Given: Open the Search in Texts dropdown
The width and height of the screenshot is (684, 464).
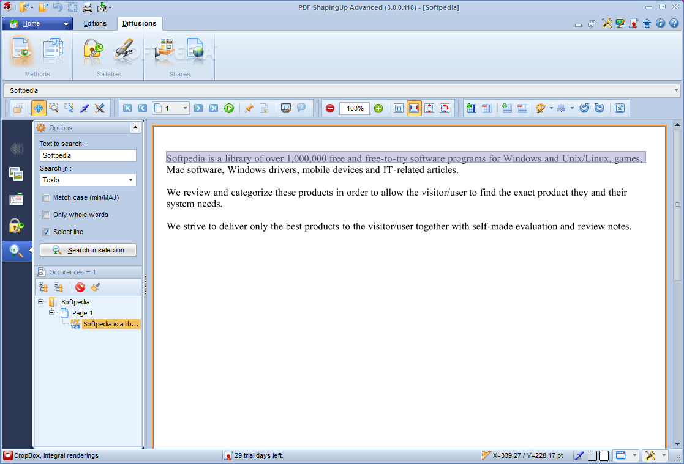Looking at the screenshot, I should click(x=88, y=180).
